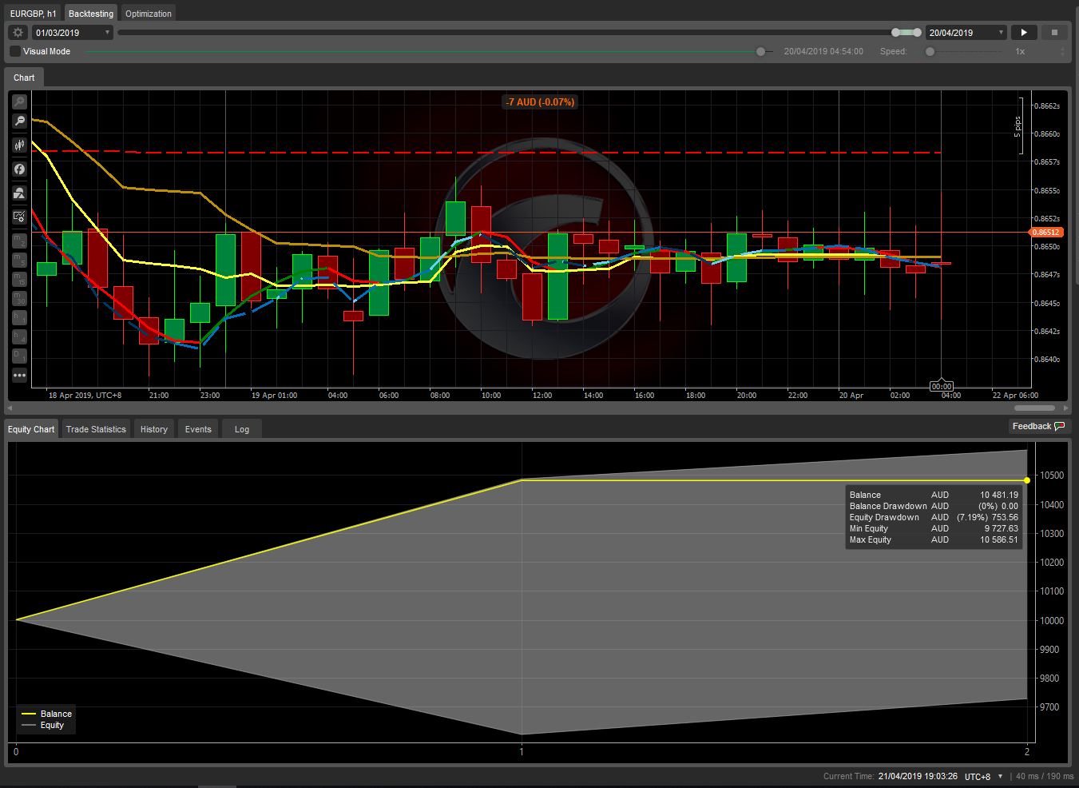The width and height of the screenshot is (1079, 788).
Task: Switch to the Optimization tab
Action: tap(149, 14)
